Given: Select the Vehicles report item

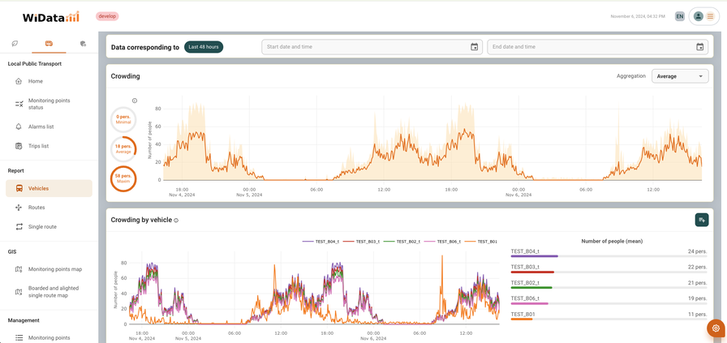Looking at the screenshot, I should [49, 189].
